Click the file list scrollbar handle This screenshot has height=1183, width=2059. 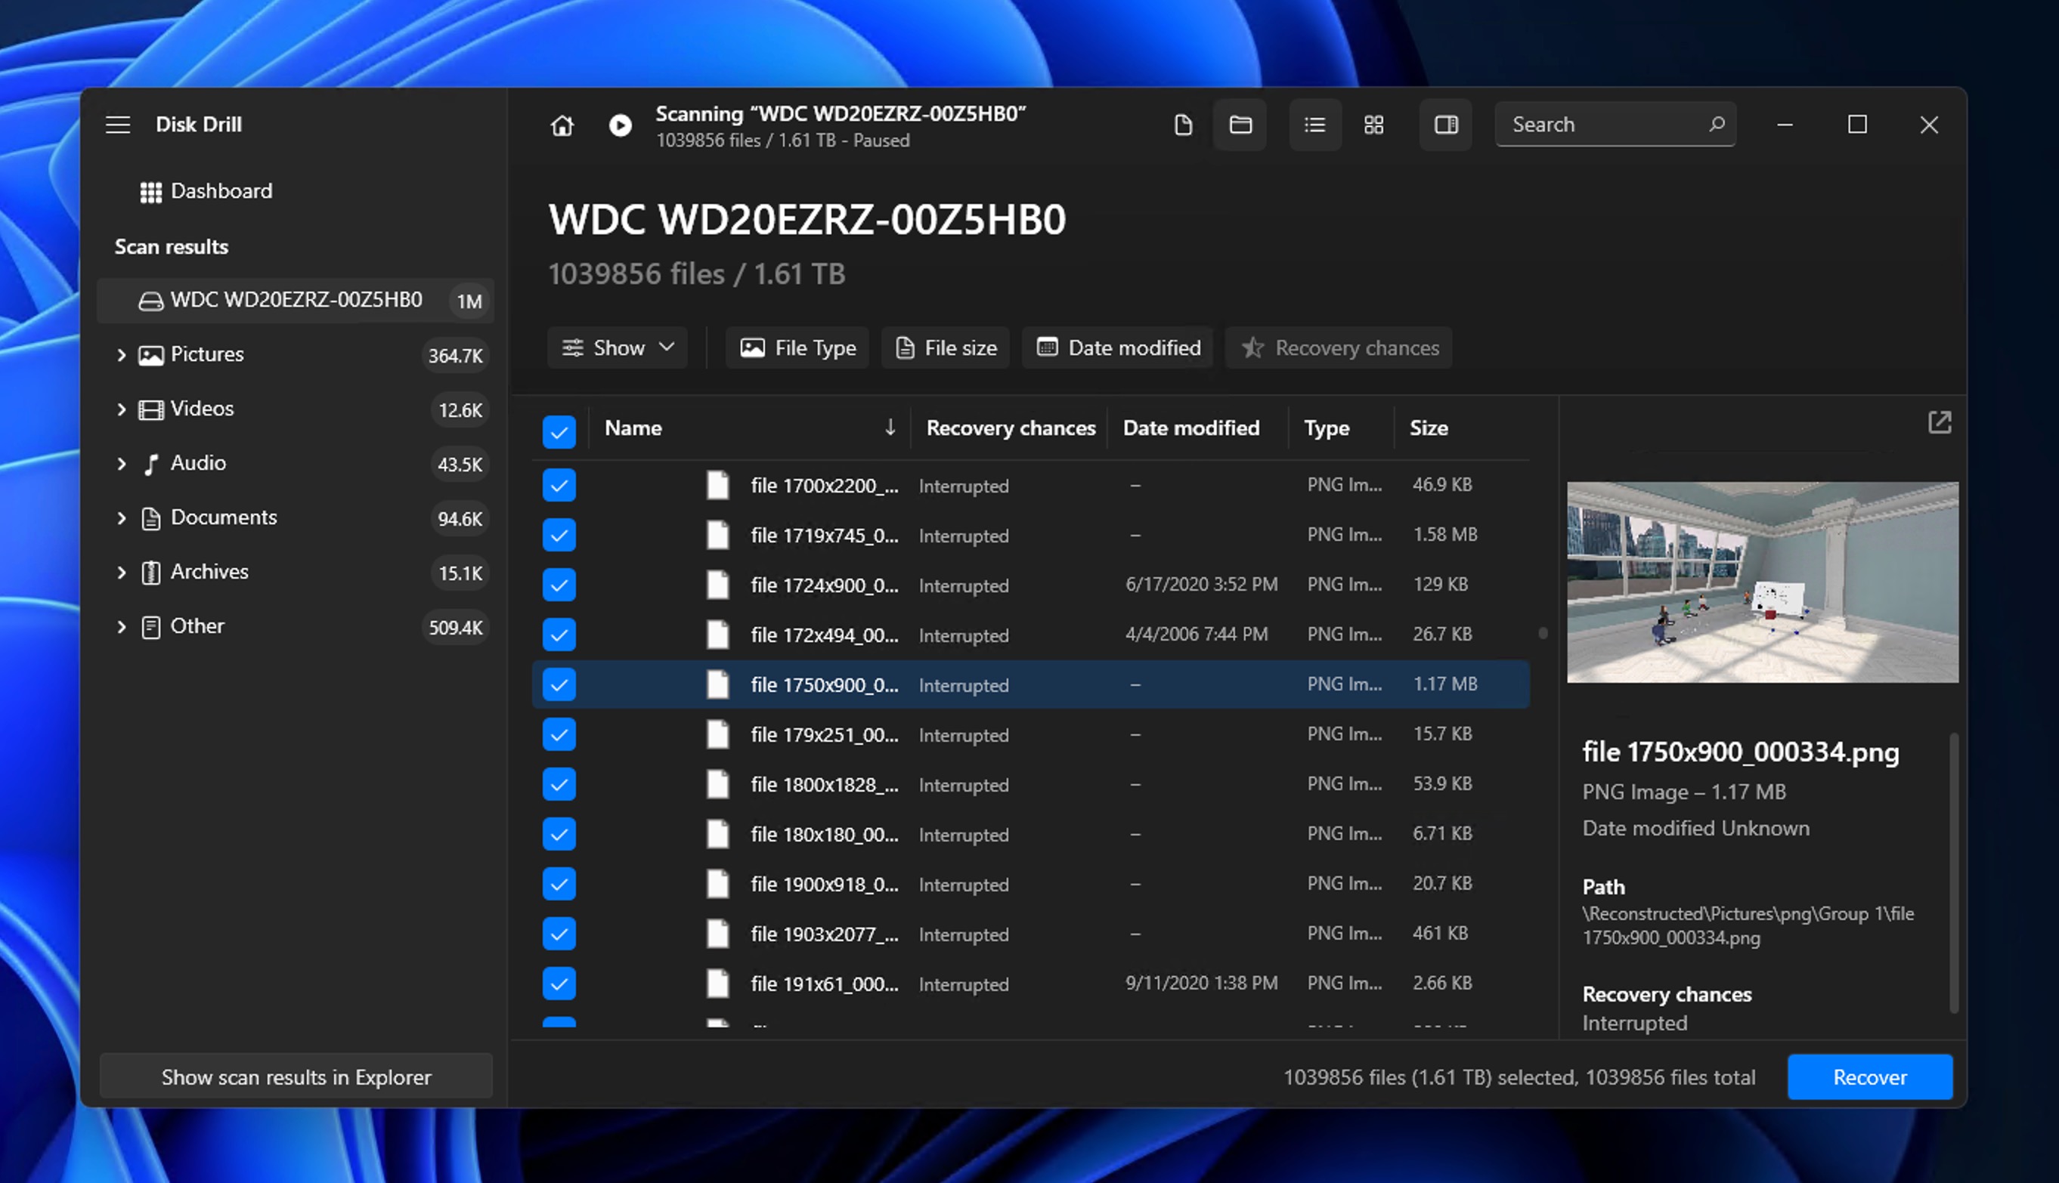pos(1543,633)
